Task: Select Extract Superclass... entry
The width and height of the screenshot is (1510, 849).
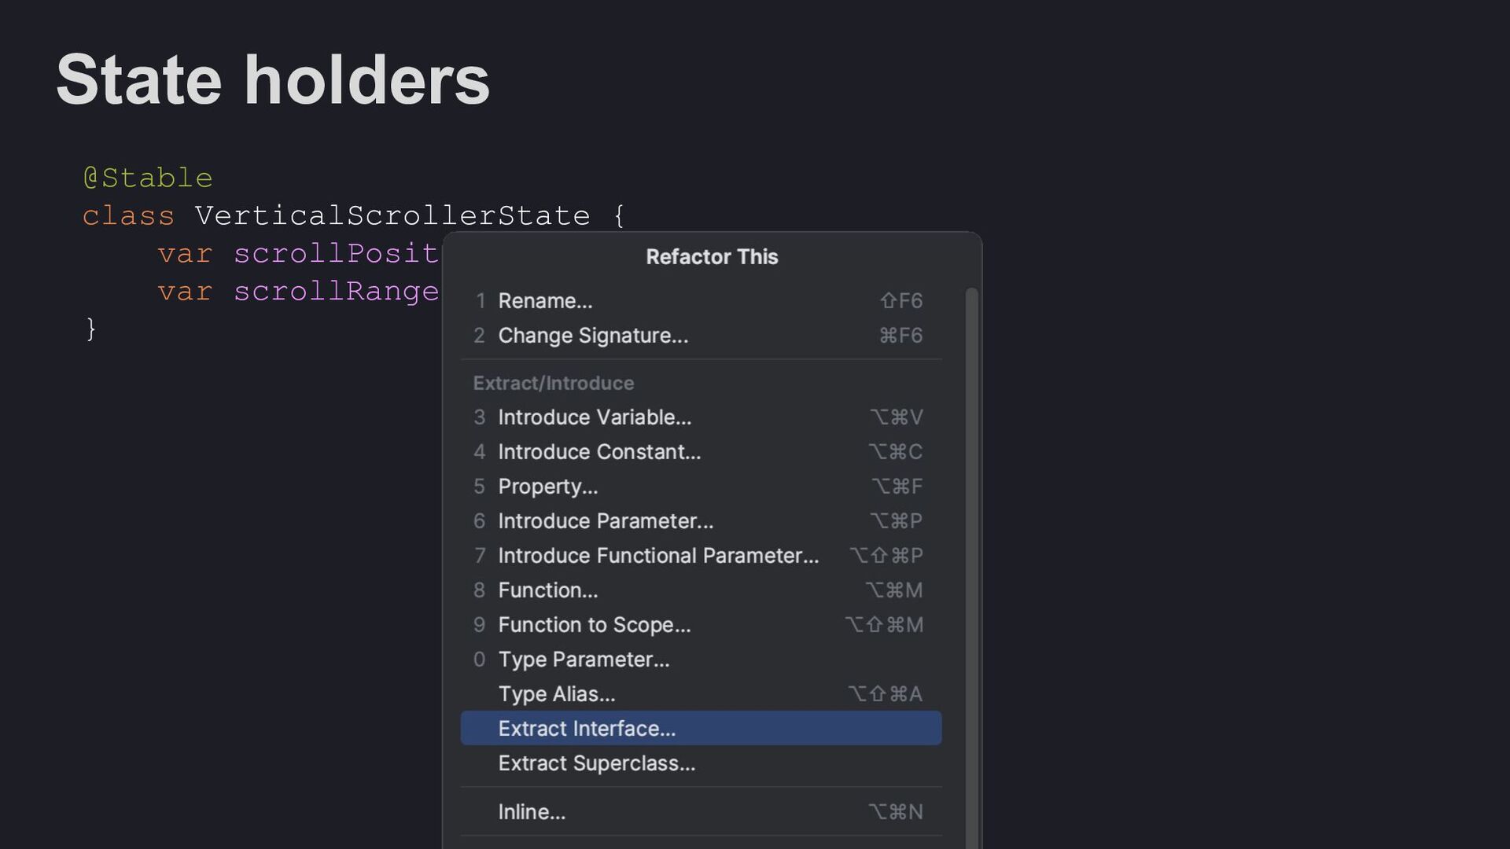Action: pyautogui.click(x=597, y=763)
